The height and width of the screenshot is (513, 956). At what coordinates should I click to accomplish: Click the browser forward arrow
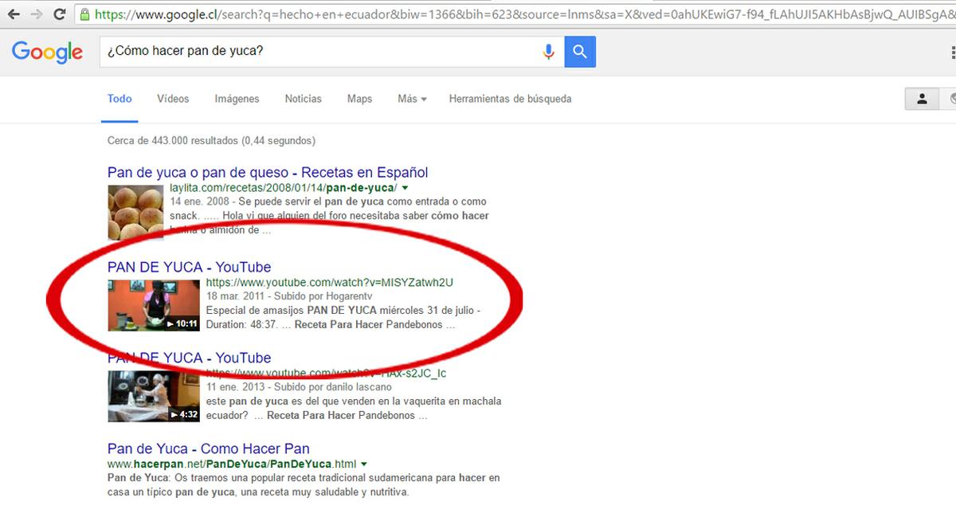pyautogui.click(x=37, y=14)
